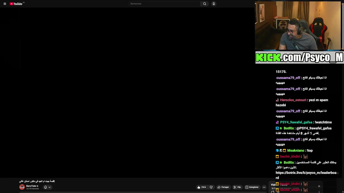Go to YouTube home via logo
The height and width of the screenshot is (193, 344).
(17, 4)
